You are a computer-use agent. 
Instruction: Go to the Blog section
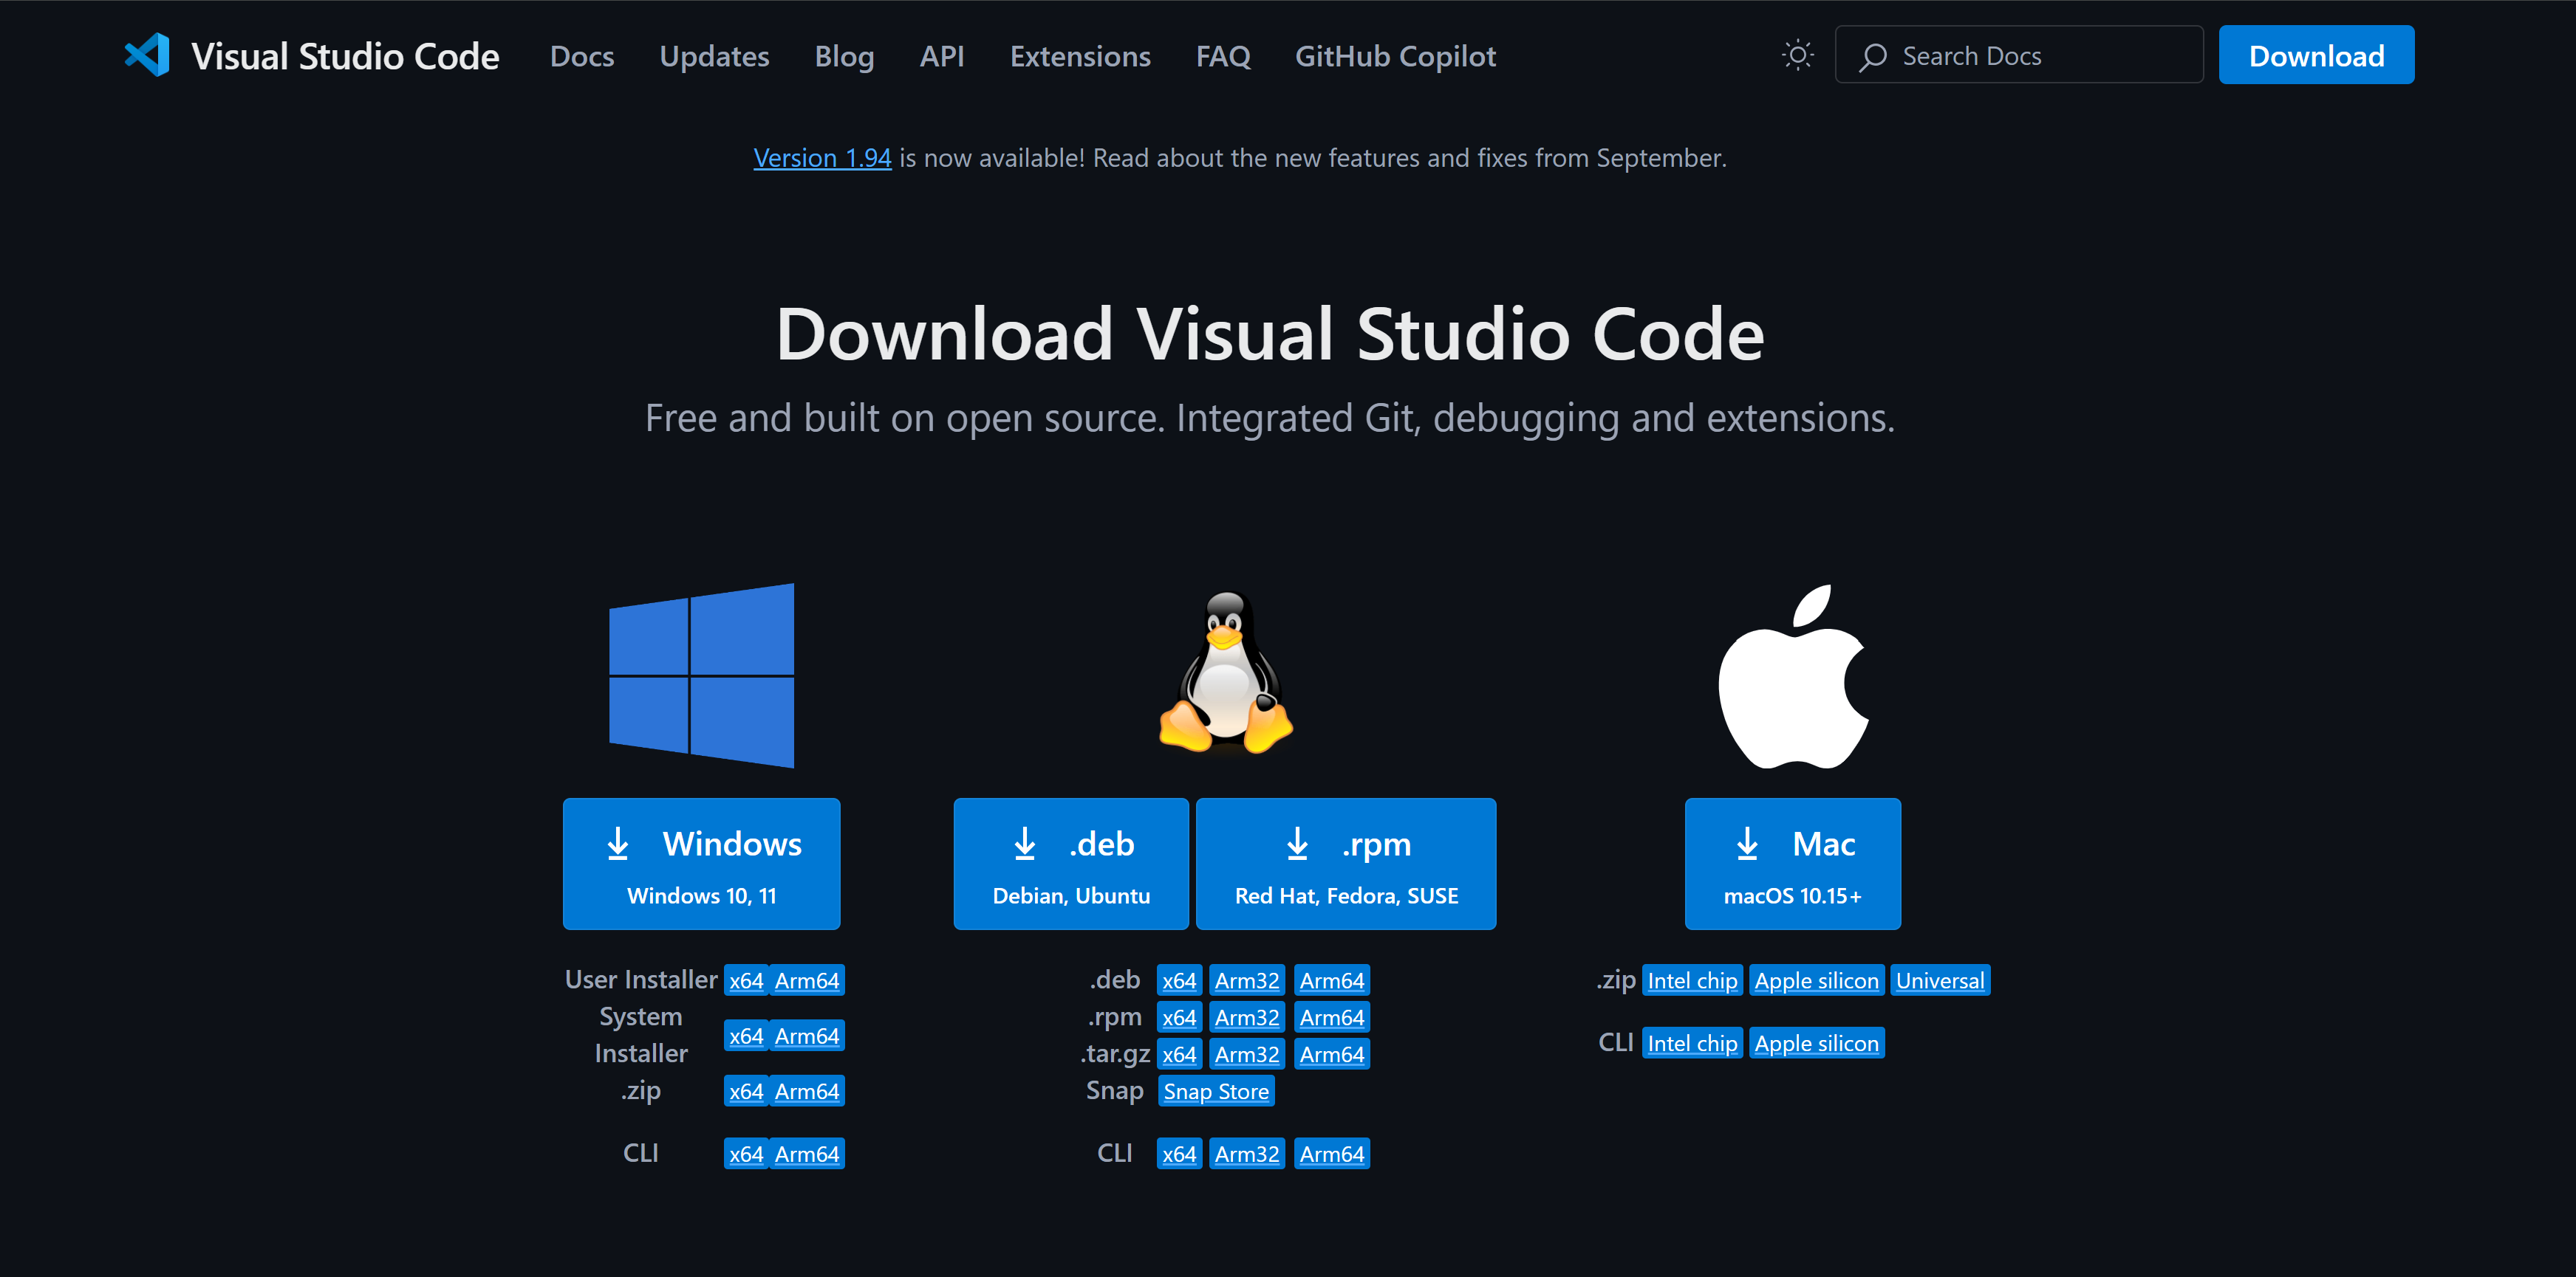pos(844,57)
